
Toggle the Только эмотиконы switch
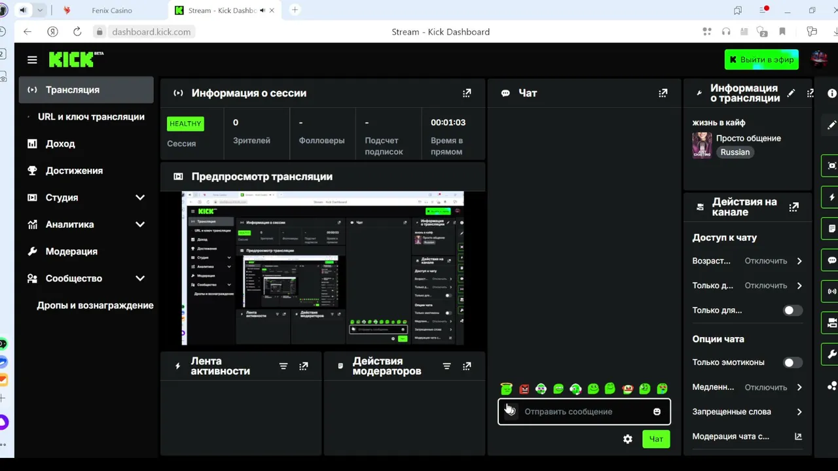792,362
